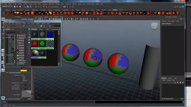Create Blinn shader from Hypershade list
Image resolution: width=191 pixels, height=107 pixels.
[21, 43]
